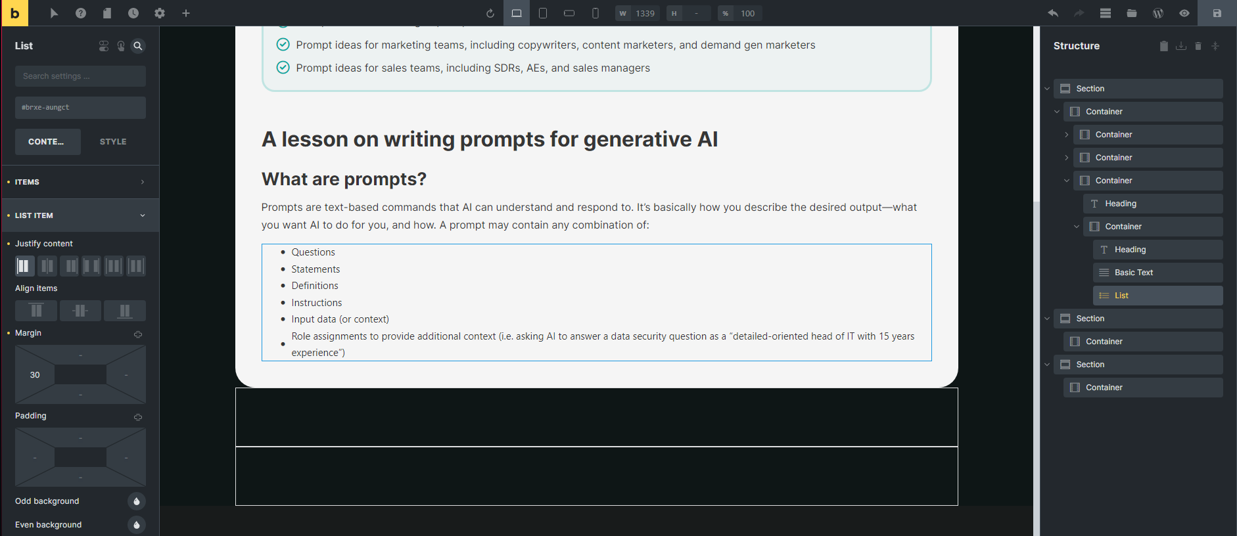Viewport: 1237px width, 536px height.
Task: Select the mobile portrait breakpoint icon
Action: [595, 13]
